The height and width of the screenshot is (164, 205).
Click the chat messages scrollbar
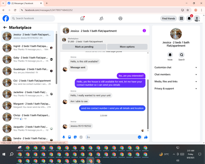[148, 104]
